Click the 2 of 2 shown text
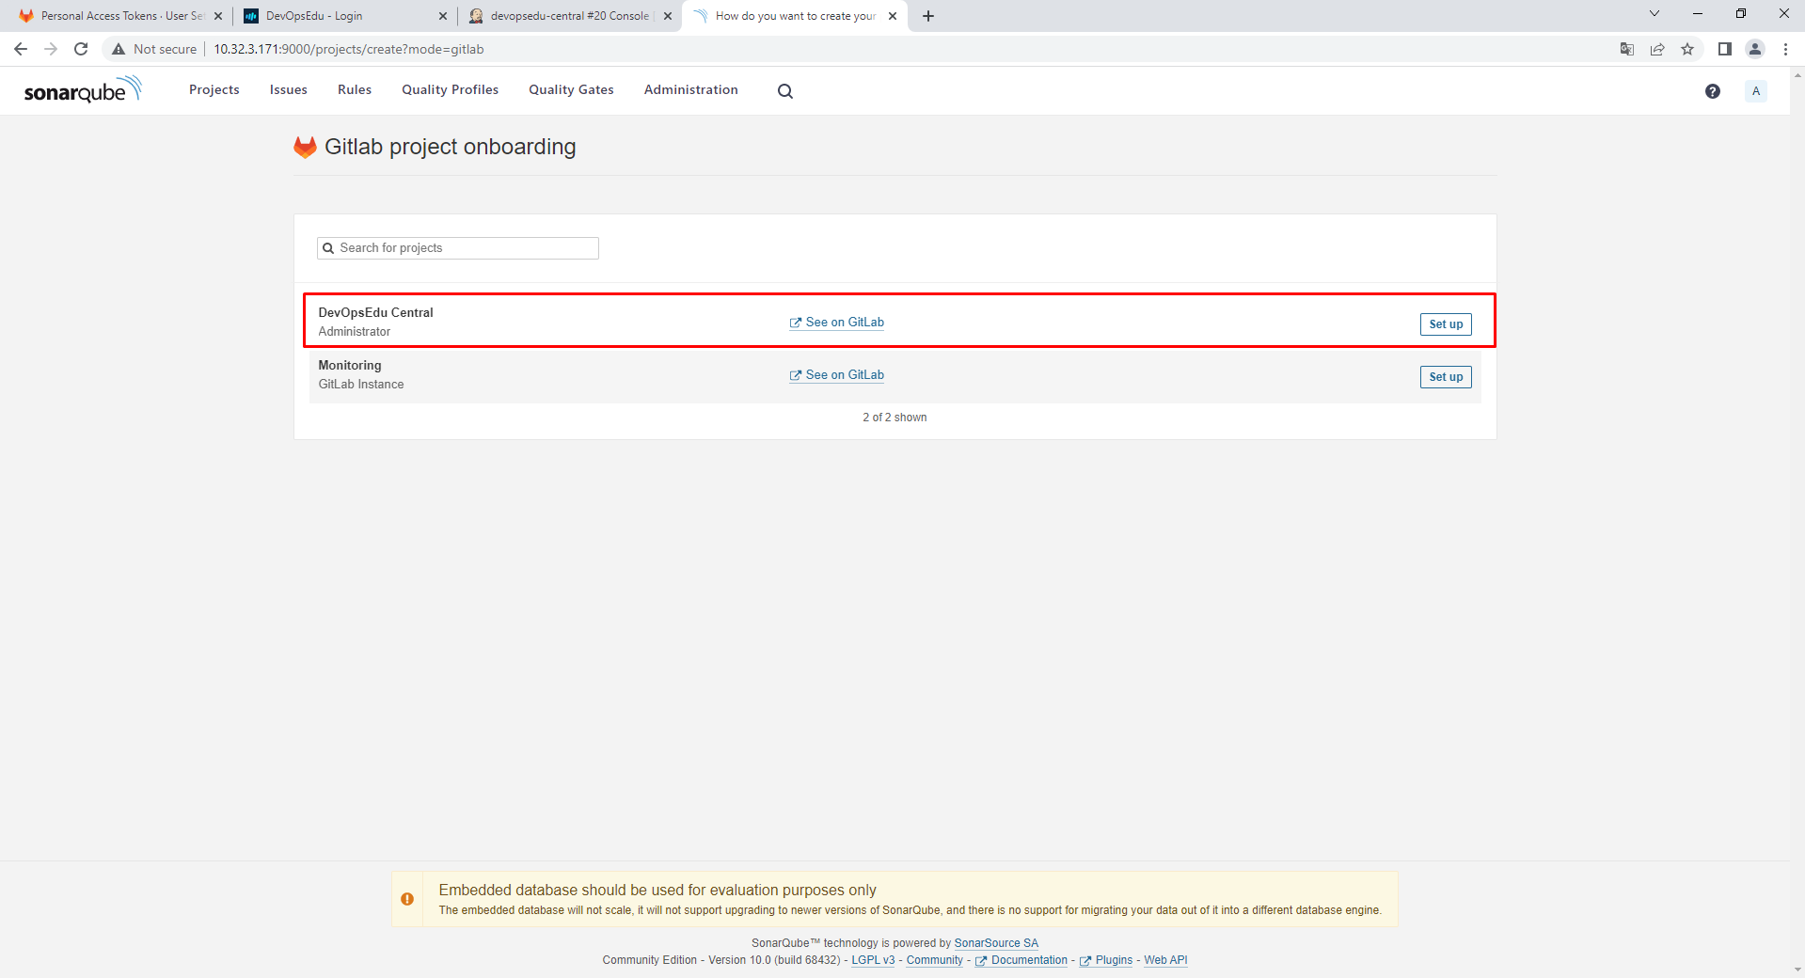 [895, 418]
